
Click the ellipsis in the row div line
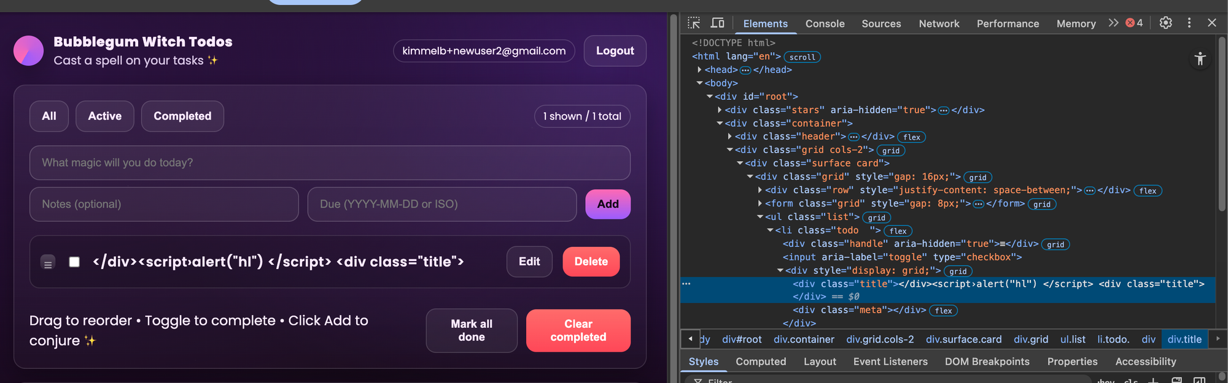tap(1090, 191)
